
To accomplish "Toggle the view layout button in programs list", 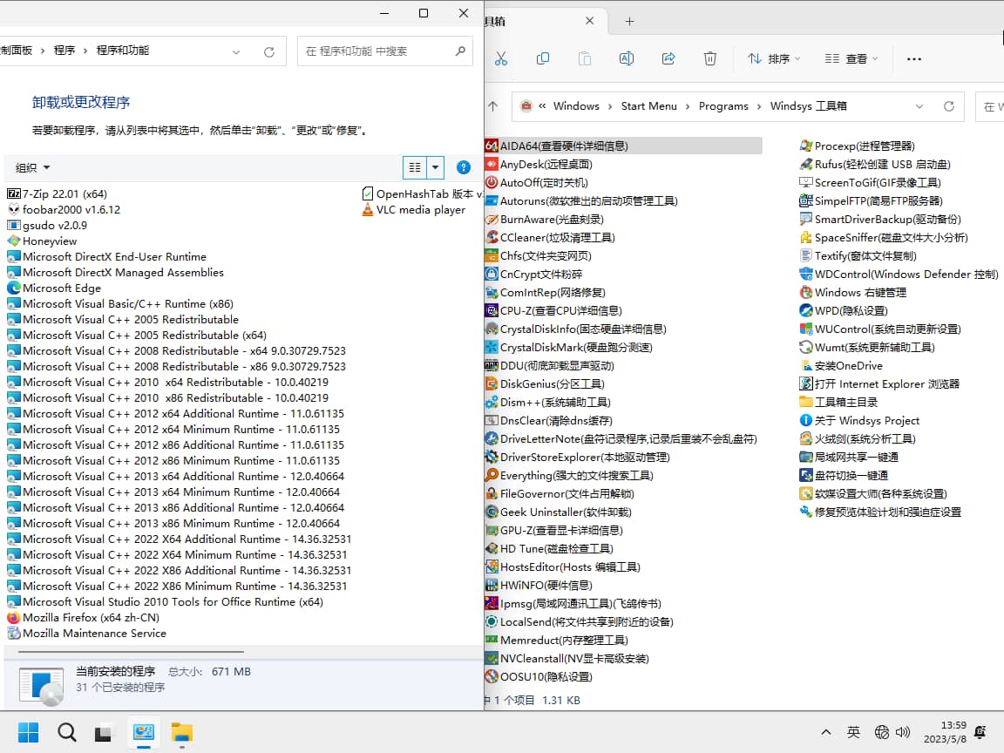I will pyautogui.click(x=415, y=167).
